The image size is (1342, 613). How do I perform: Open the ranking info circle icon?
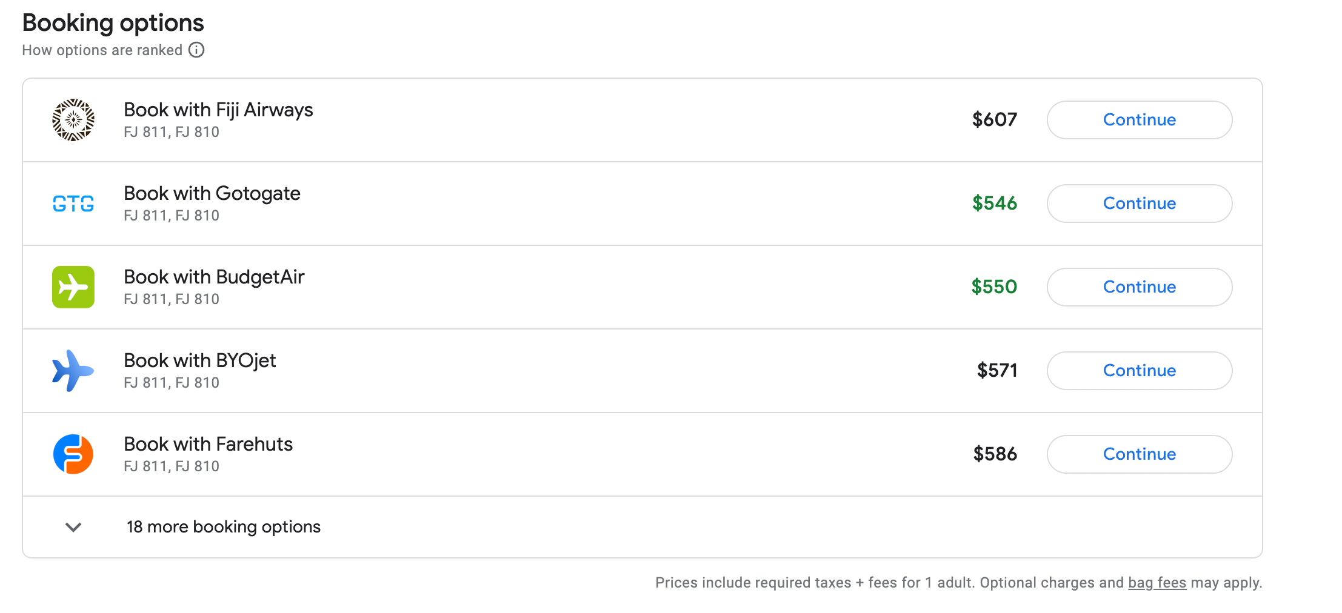pyautogui.click(x=196, y=50)
